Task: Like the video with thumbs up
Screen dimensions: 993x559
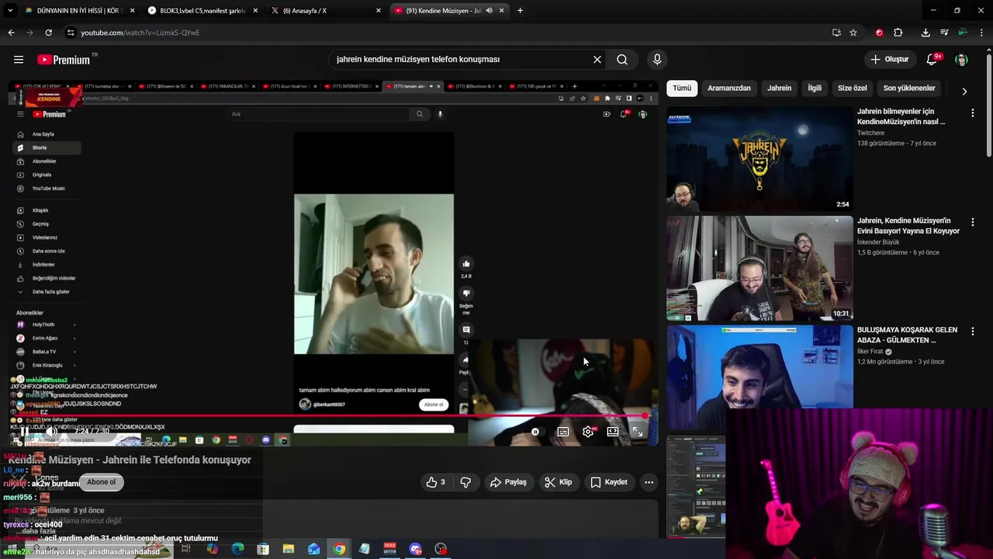Action: [x=436, y=482]
